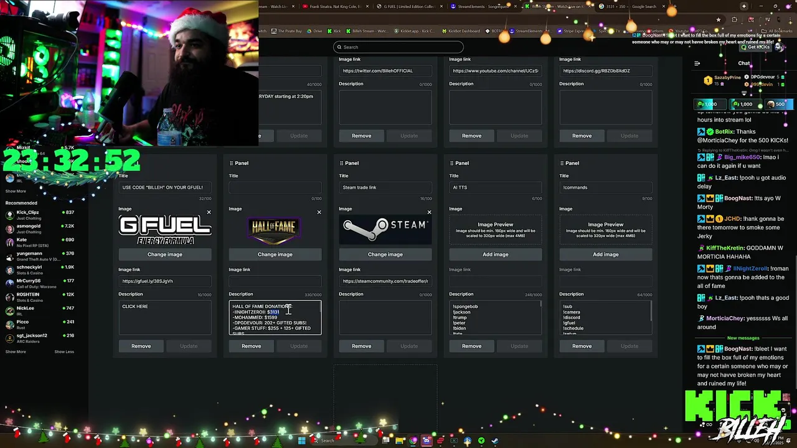Grab the drag handle of the !commands panel

pos(562,163)
